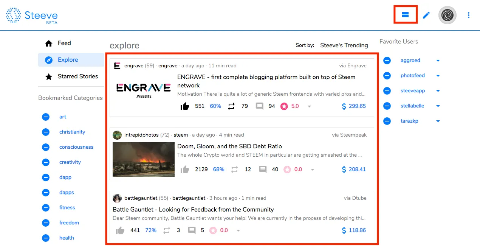Open comments on Battle Gauntlet post
480x249 pixels.
click(x=192, y=230)
